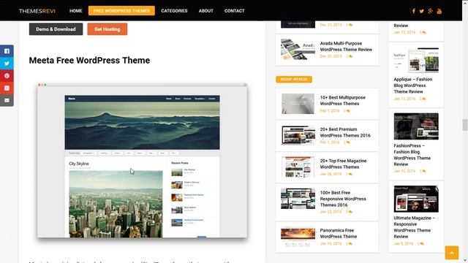Click the Avada theme thumbnail
This screenshot has height=263, width=468.
click(298, 49)
